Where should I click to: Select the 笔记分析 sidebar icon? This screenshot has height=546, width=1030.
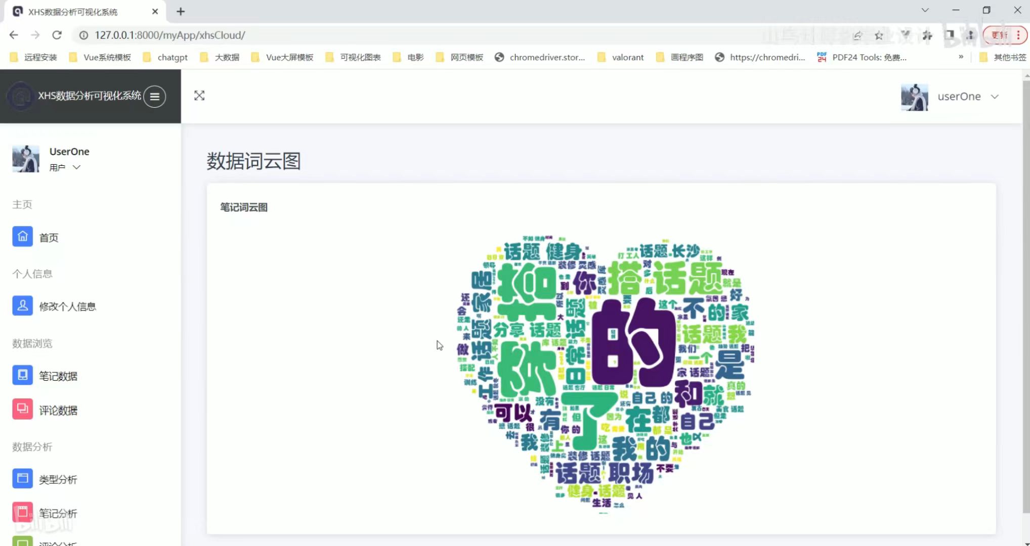tap(22, 512)
